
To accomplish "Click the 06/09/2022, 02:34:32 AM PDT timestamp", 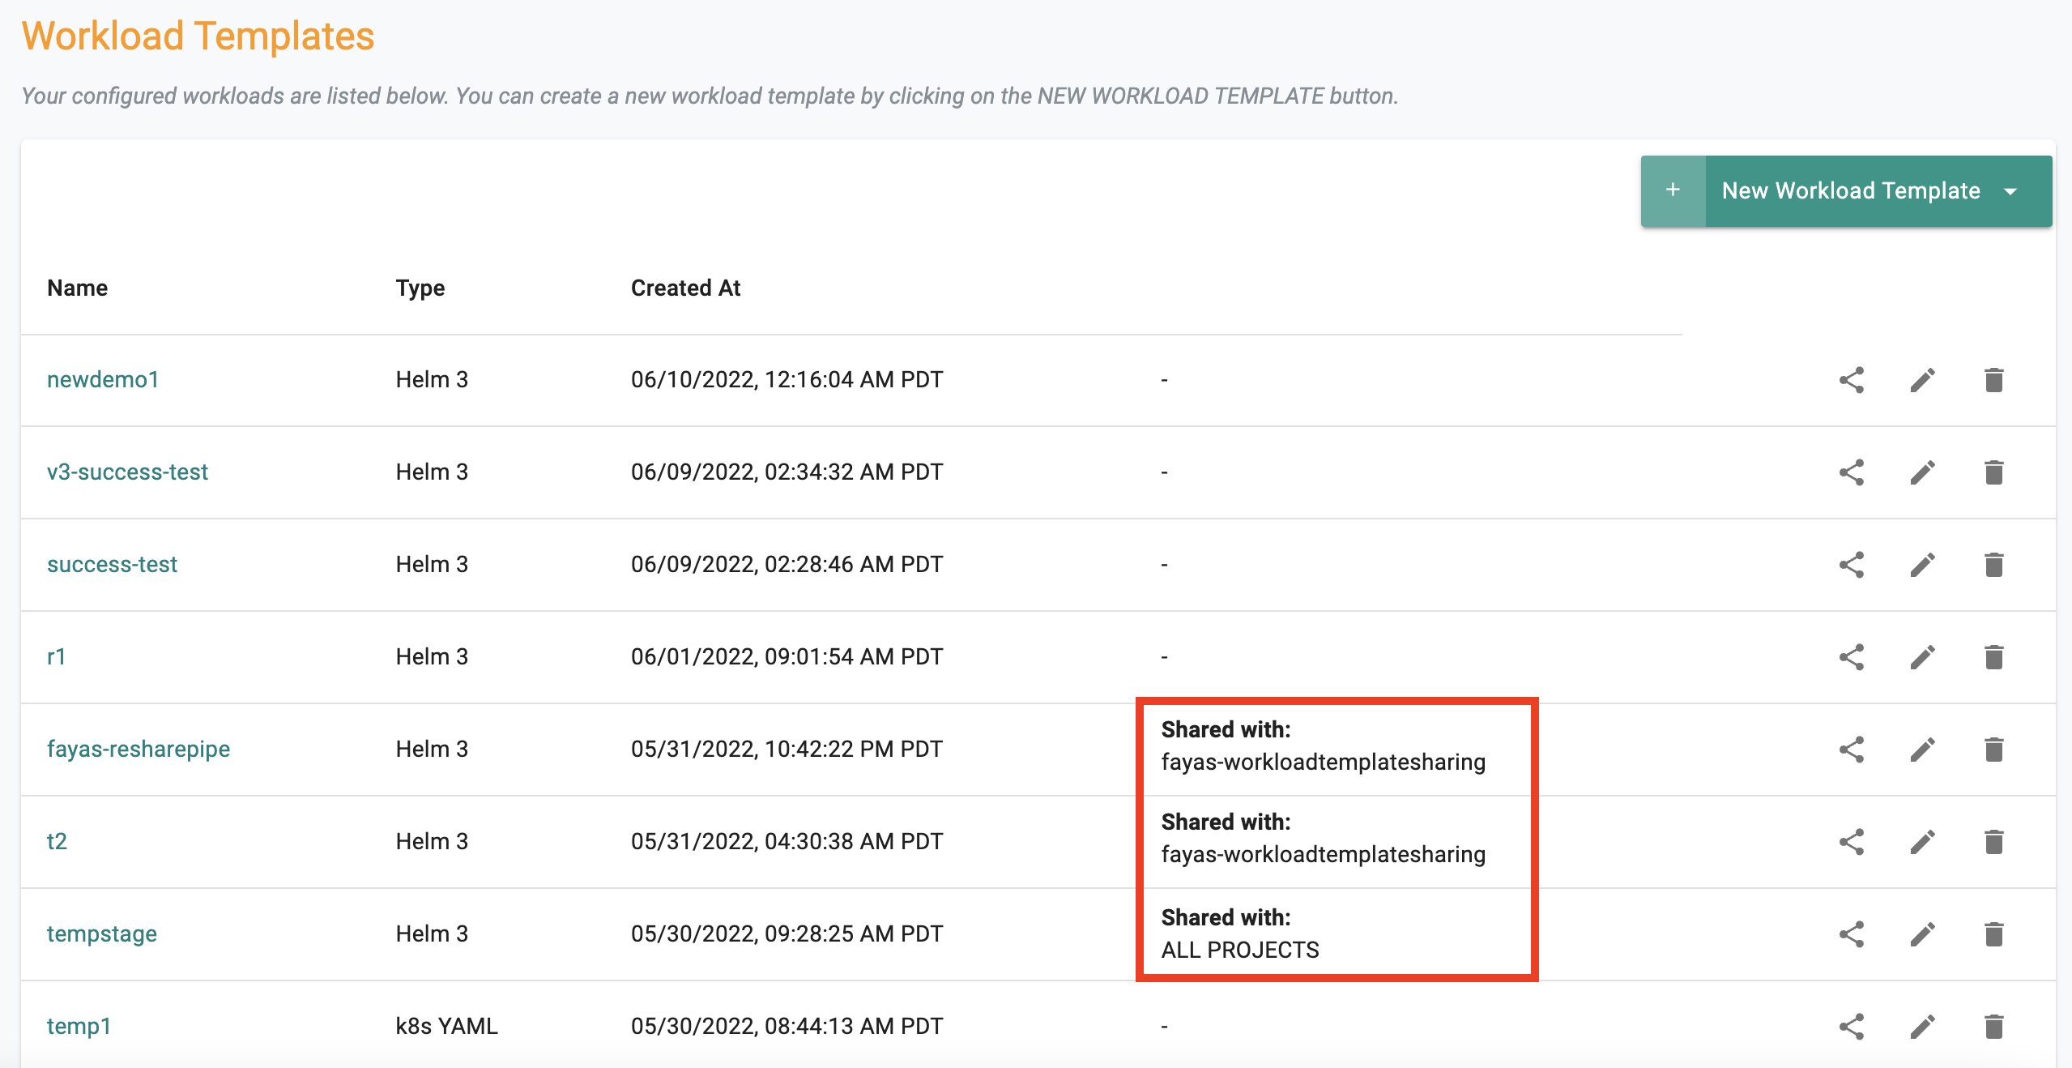I will pos(787,472).
